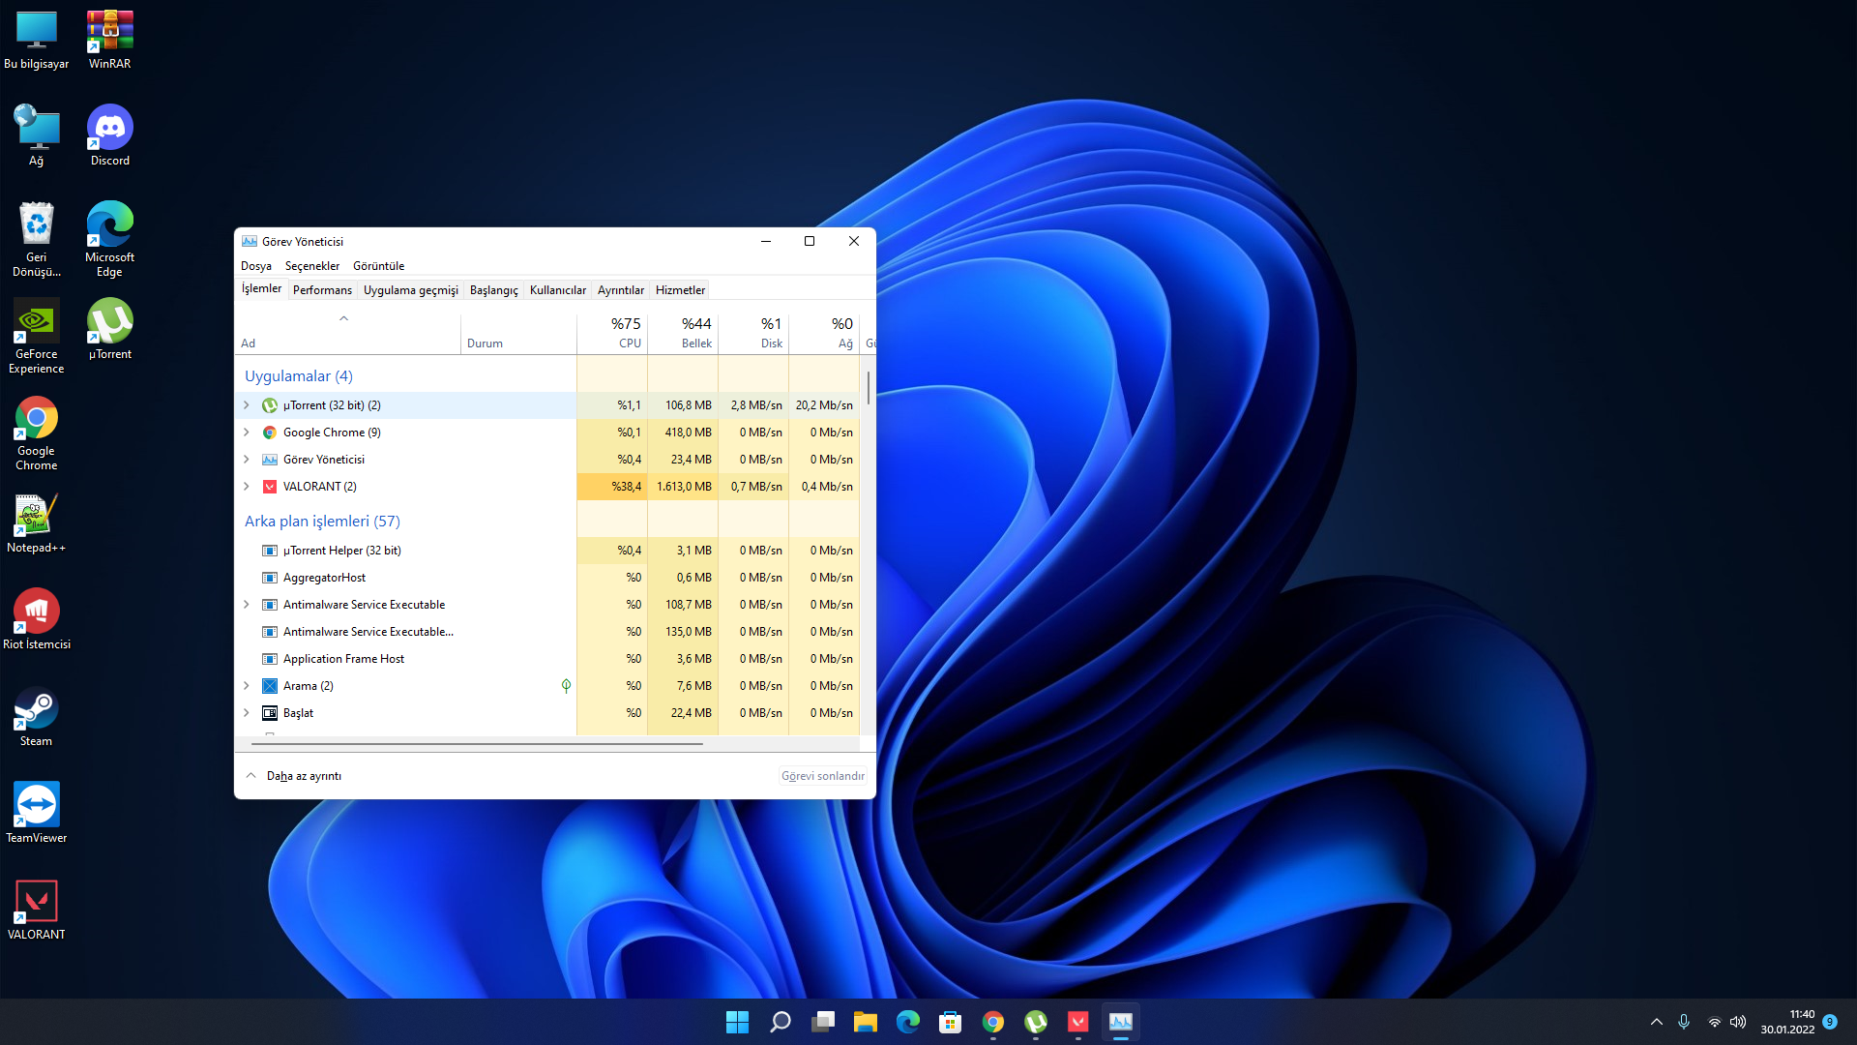Expand the VALORANT process group
The width and height of the screenshot is (1857, 1045).
pos(247,487)
